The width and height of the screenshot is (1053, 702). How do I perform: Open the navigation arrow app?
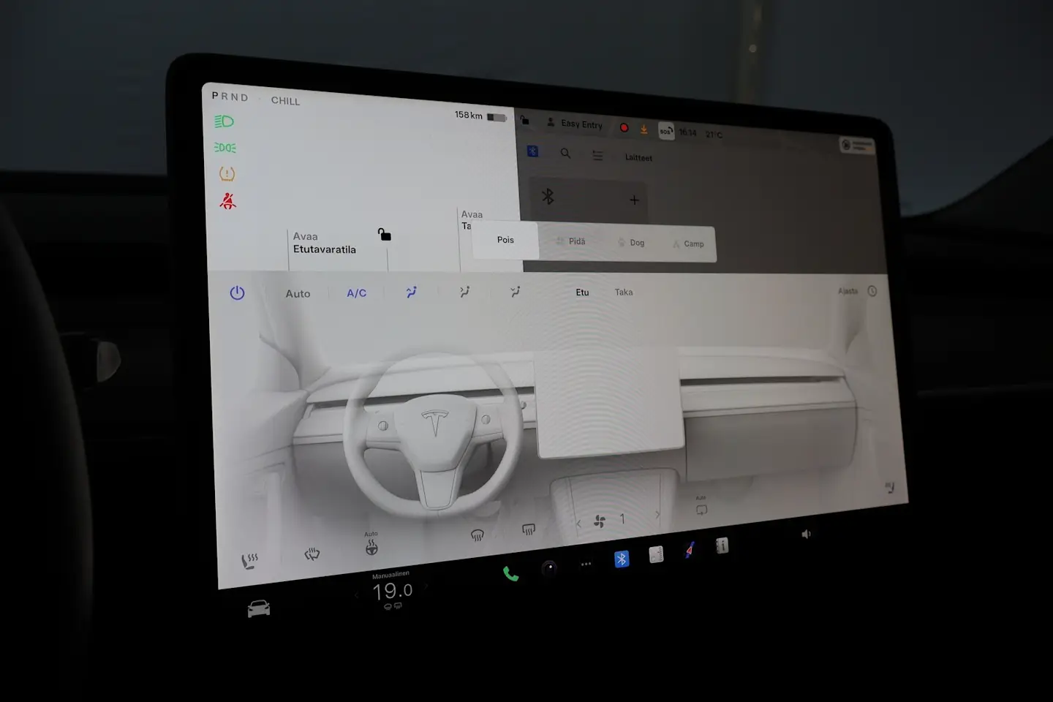[689, 550]
